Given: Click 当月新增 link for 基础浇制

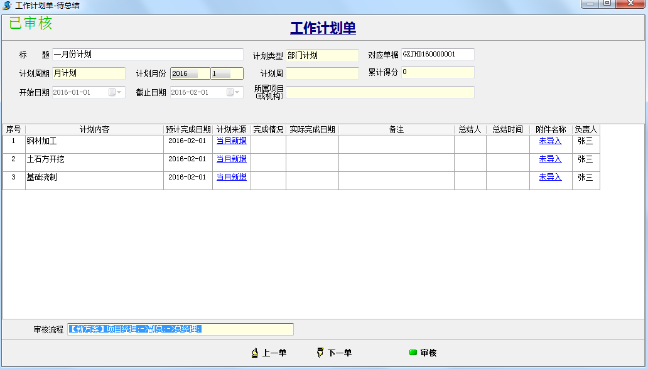Looking at the screenshot, I should [x=231, y=177].
